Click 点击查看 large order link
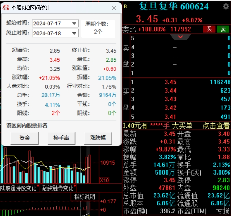 216,126
